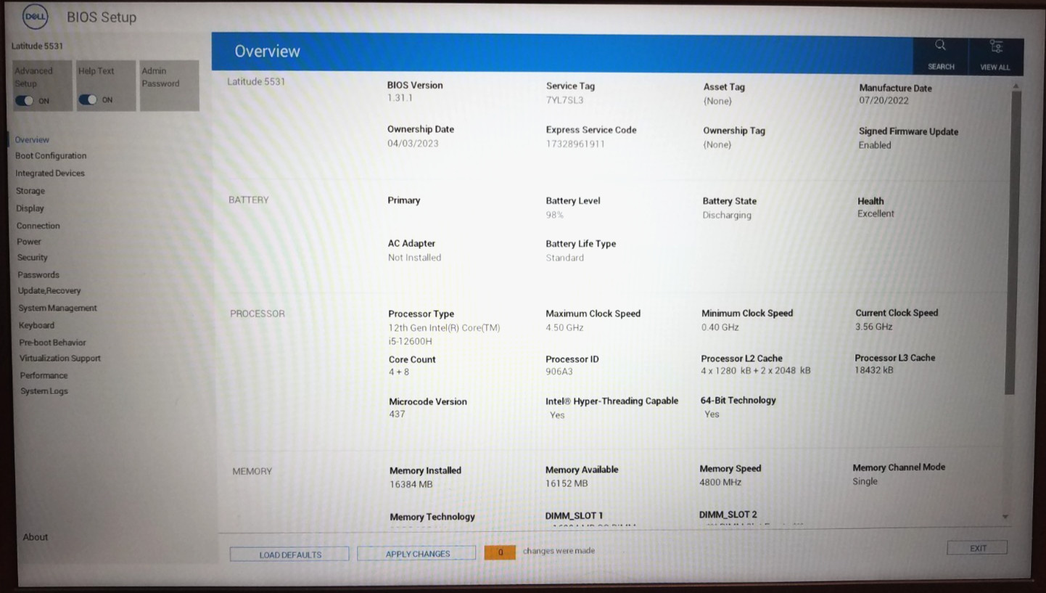Open Boot Configuration section

pyautogui.click(x=51, y=155)
